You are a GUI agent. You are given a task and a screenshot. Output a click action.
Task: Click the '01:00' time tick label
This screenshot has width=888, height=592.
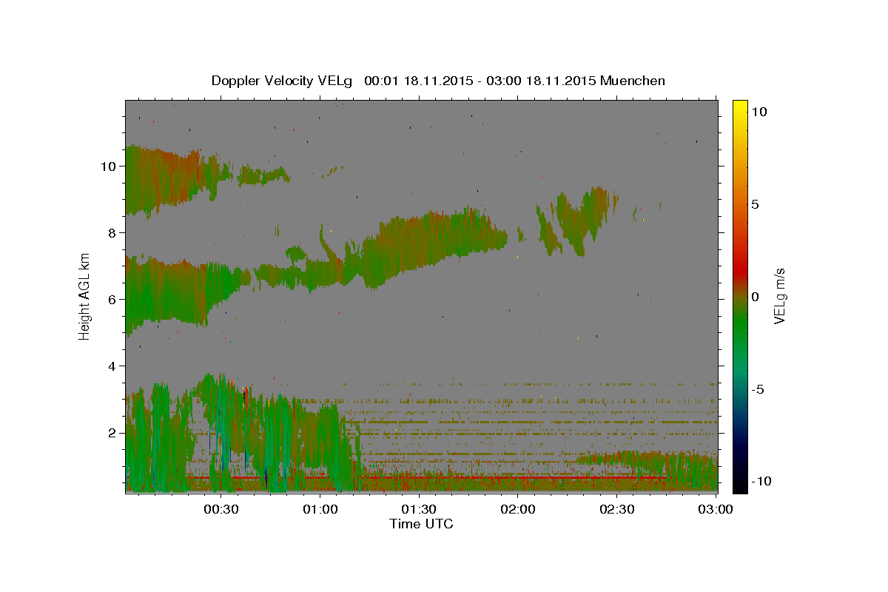[x=321, y=509]
